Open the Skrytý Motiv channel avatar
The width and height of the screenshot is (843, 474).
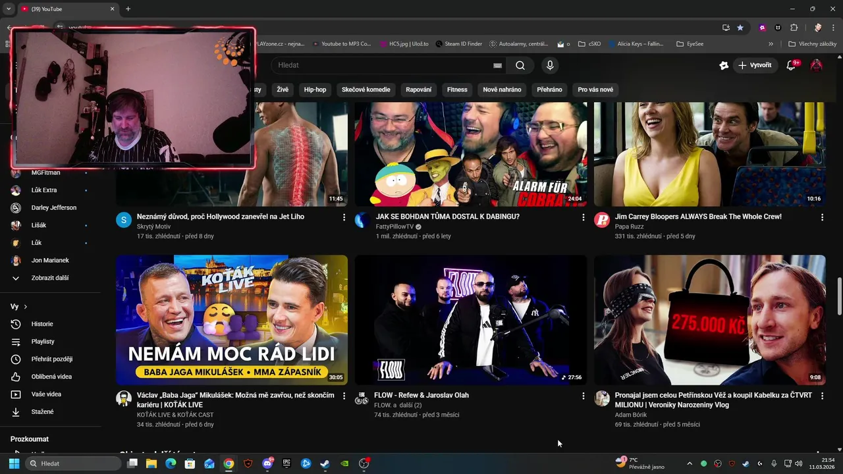(124, 220)
